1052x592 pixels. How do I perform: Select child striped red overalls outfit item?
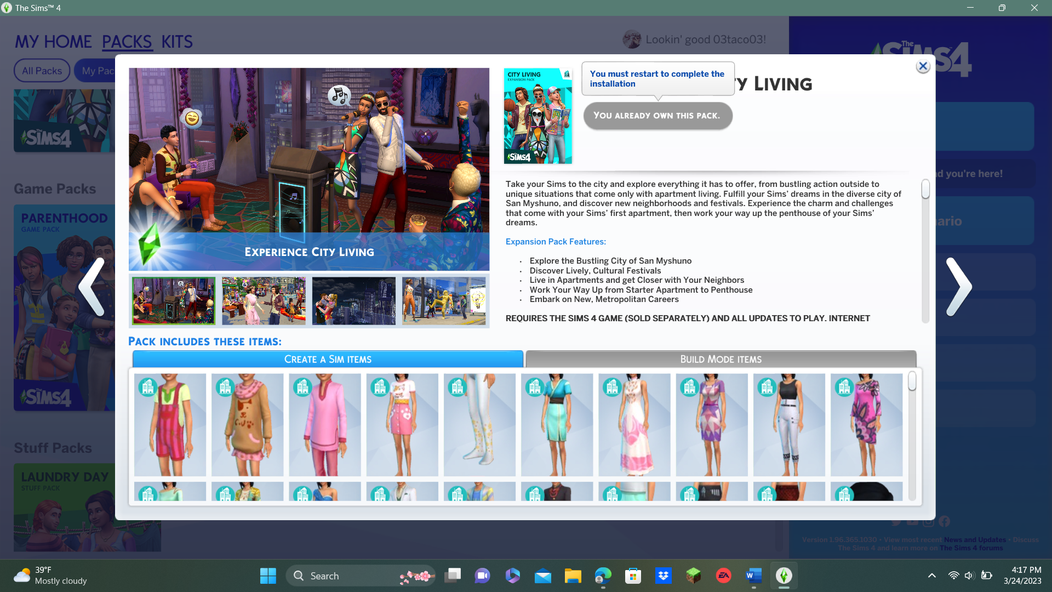(x=170, y=425)
